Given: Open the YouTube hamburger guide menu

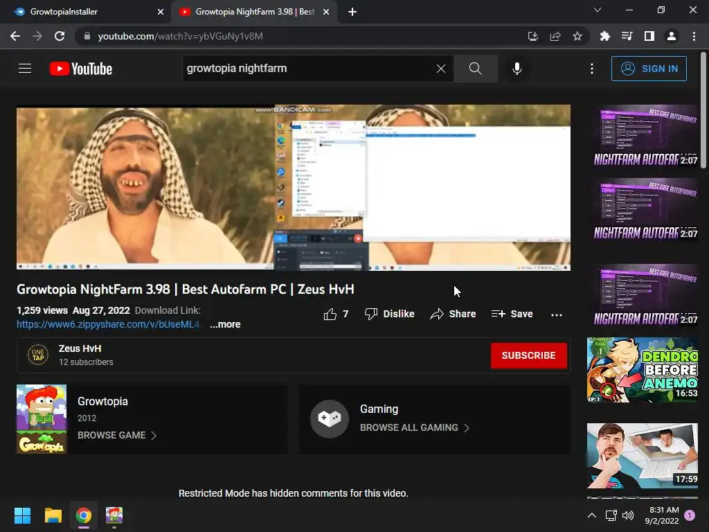Looking at the screenshot, I should 25,69.
